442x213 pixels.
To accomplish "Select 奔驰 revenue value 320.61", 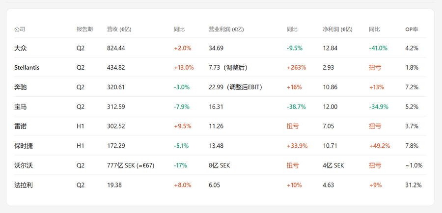I will coord(116,87).
